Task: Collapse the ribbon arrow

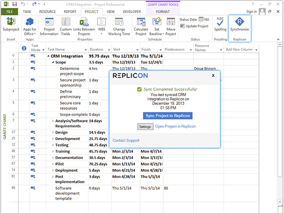Action: tap(278, 39)
